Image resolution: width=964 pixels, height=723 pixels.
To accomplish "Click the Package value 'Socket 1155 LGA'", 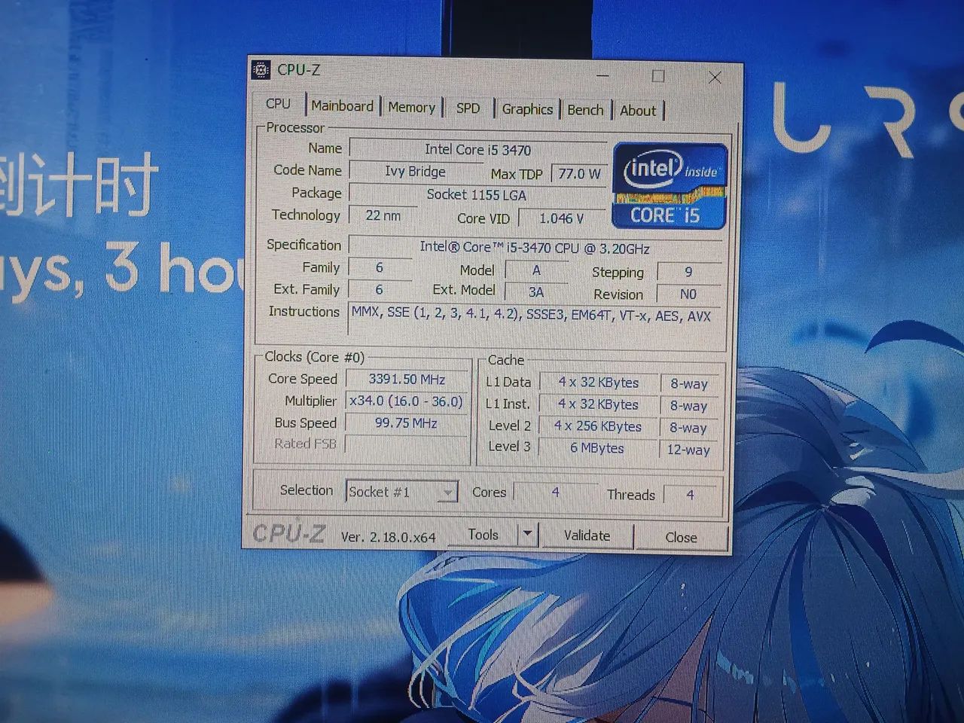I will [x=477, y=194].
